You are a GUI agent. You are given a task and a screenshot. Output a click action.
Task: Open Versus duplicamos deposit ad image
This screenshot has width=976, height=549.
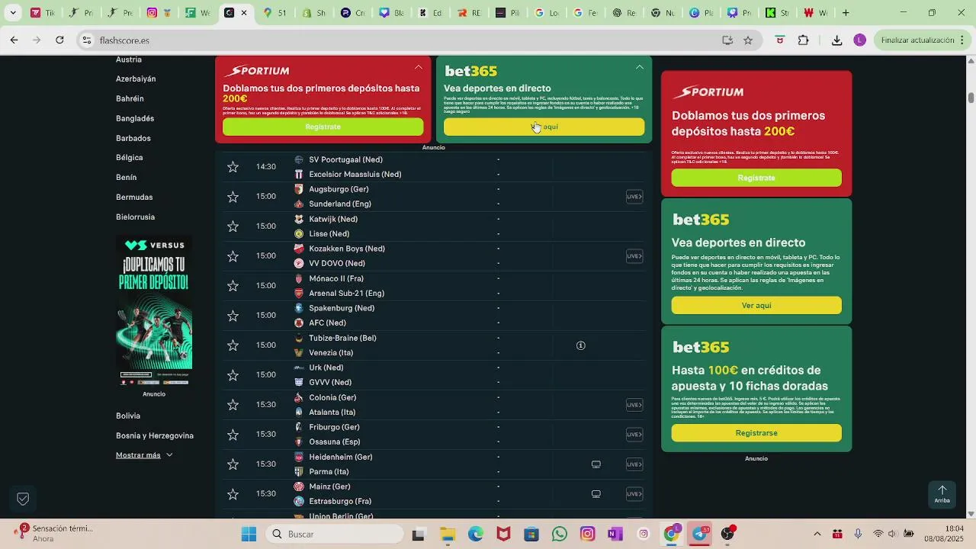pyautogui.click(x=154, y=310)
